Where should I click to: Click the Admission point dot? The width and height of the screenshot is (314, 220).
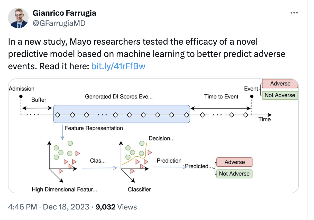21,96
